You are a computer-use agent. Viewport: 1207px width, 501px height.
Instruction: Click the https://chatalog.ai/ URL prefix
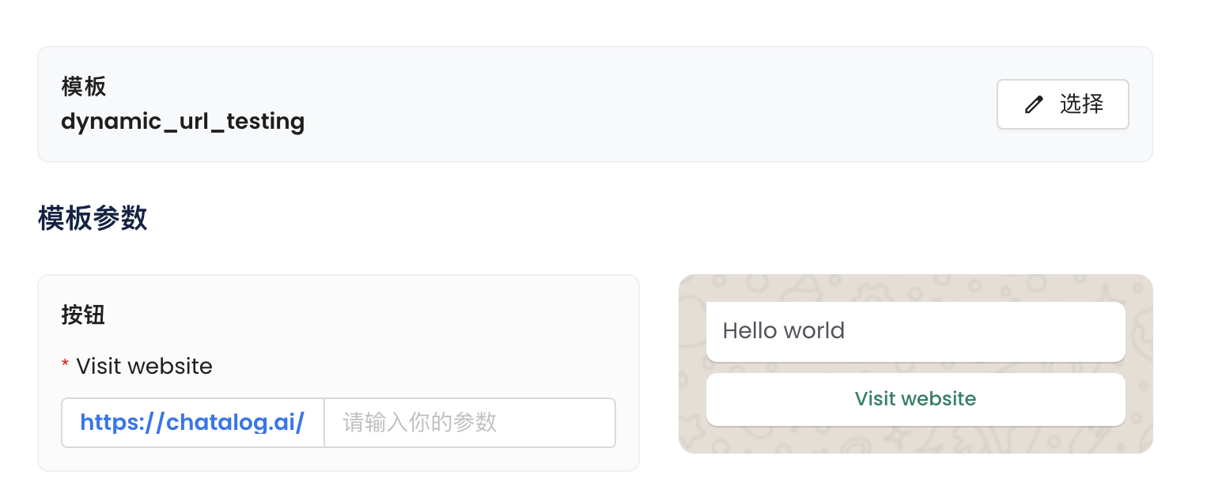click(x=192, y=423)
